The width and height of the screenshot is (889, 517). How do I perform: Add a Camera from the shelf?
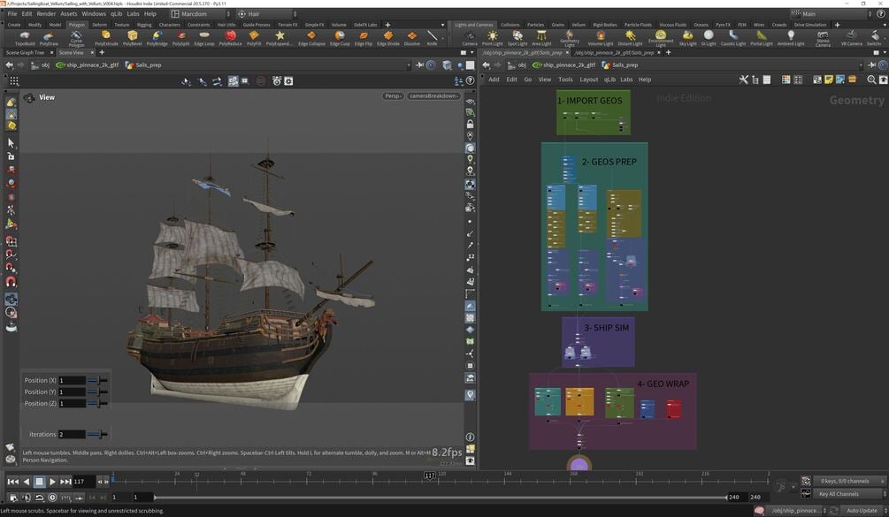click(470, 38)
